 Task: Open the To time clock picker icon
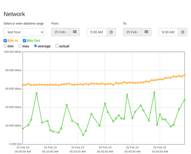coord(183,32)
